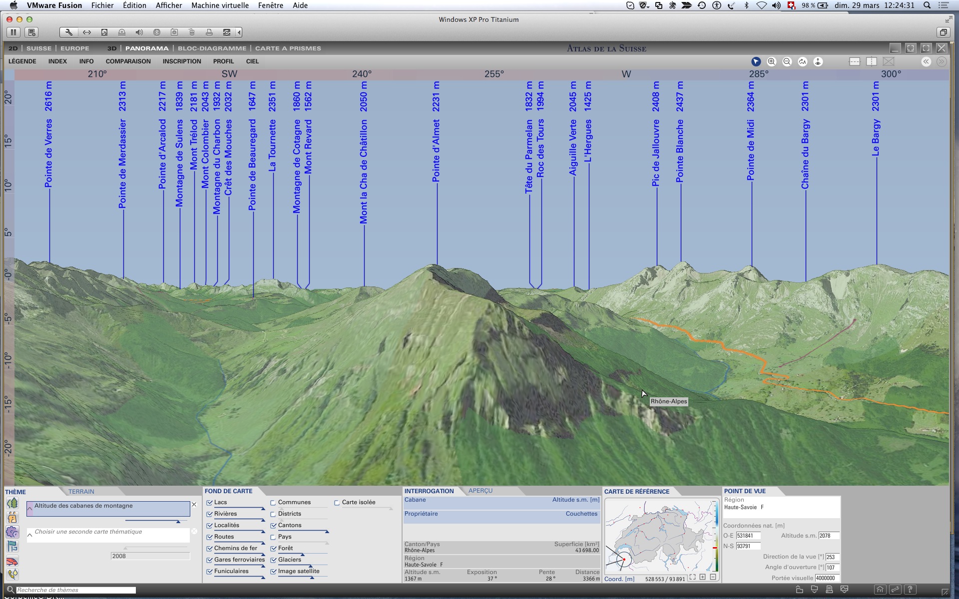Screen dimensions: 959x599
Task: Expand the second thematic map chooser
Action: pyautogui.click(x=30, y=535)
